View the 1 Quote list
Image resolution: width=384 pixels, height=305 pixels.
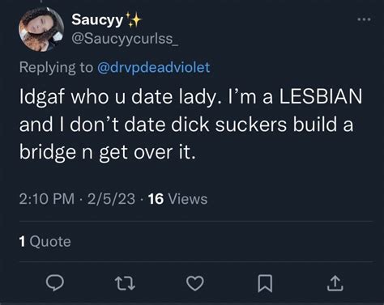45,241
